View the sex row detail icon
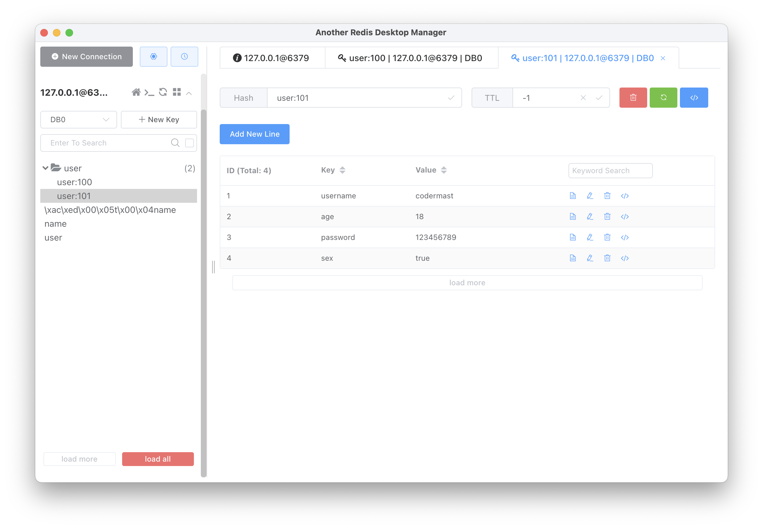This screenshot has width=763, height=529. pyautogui.click(x=573, y=258)
